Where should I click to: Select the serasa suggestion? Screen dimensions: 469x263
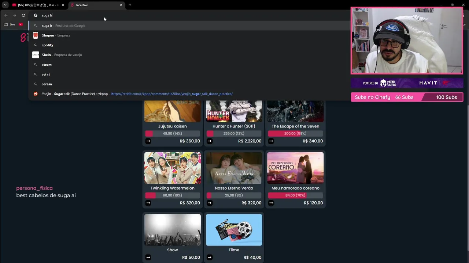189,84
